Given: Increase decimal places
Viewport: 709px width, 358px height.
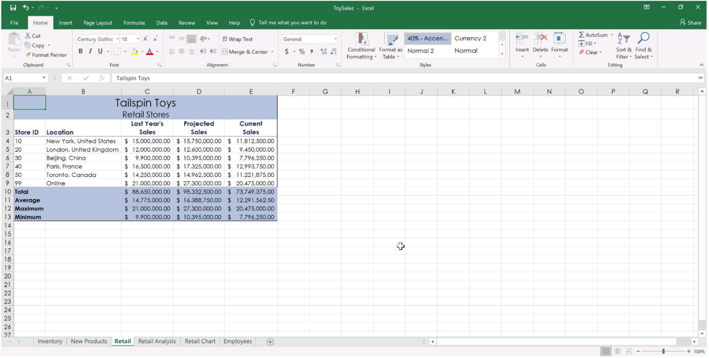Looking at the screenshot, I should pyautogui.click(x=323, y=51).
